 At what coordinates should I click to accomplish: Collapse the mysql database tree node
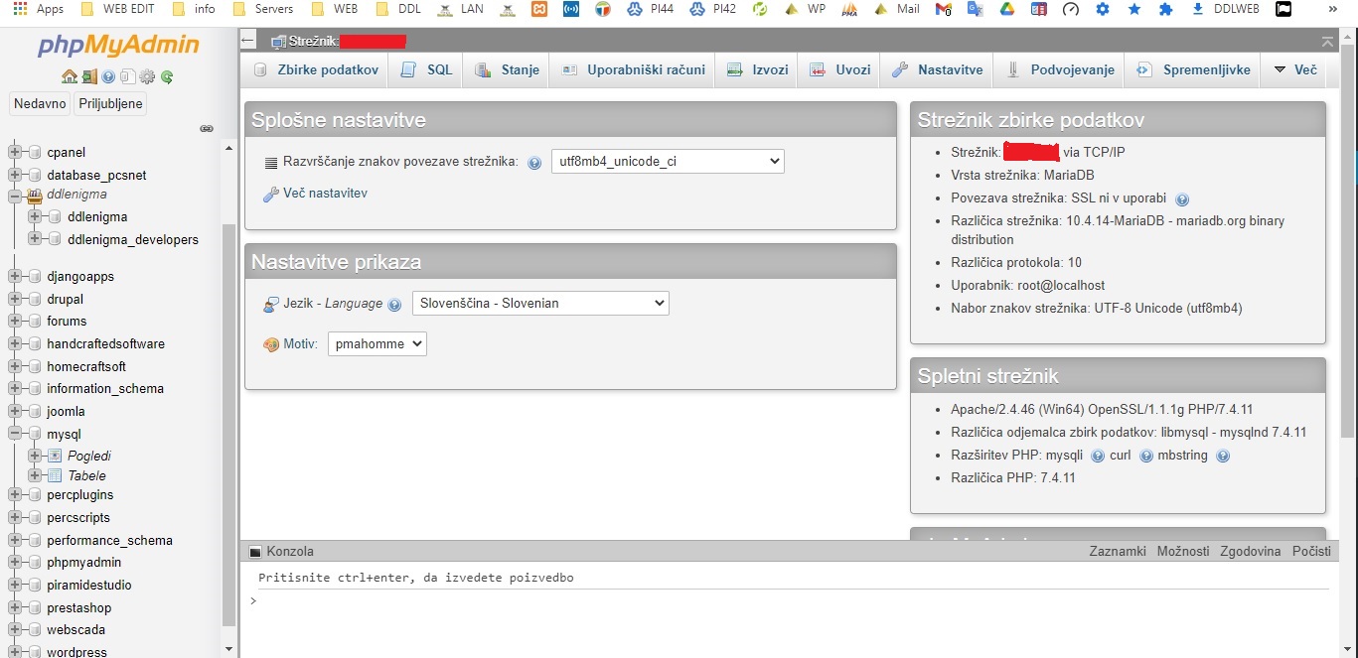pos(15,434)
